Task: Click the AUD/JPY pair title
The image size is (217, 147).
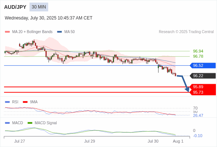Action: (x=15, y=7)
